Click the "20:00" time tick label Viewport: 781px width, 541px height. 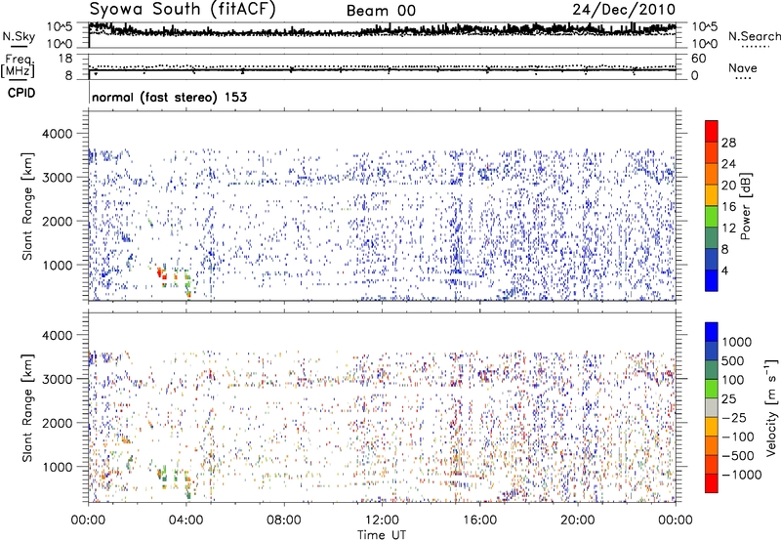(x=577, y=520)
